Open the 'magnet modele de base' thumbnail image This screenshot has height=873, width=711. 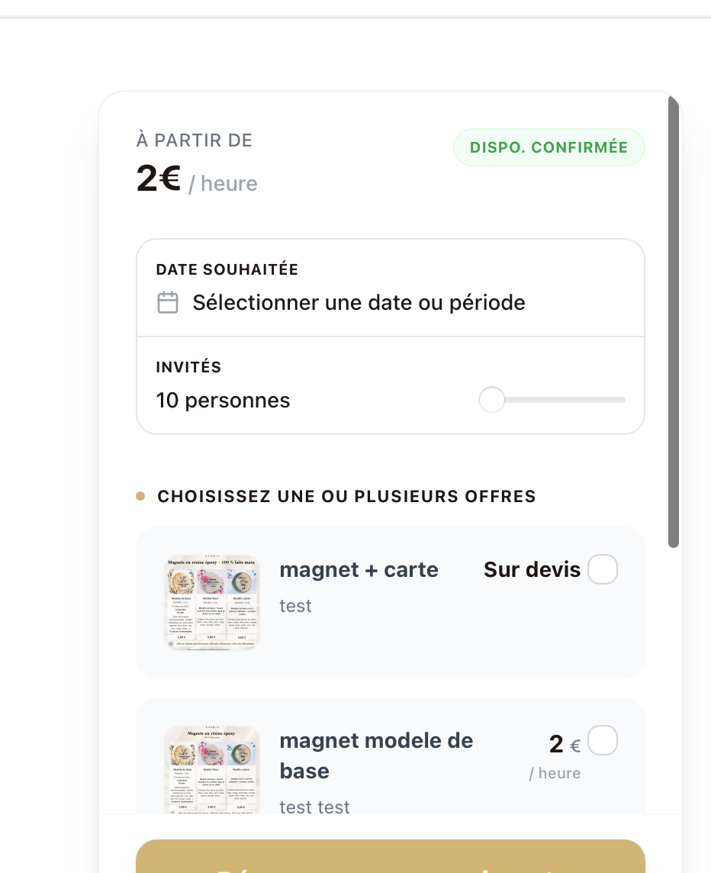[212, 770]
